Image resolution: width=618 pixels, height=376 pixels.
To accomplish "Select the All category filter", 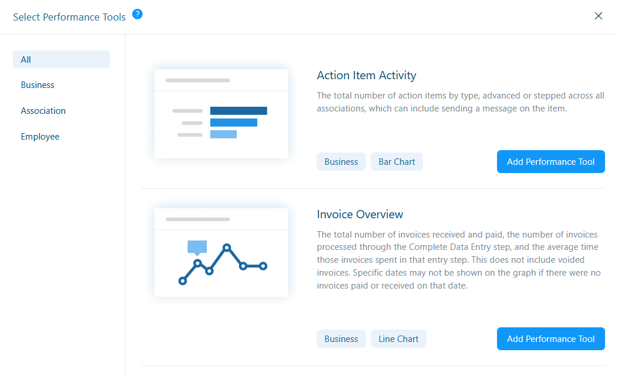I will (61, 59).
